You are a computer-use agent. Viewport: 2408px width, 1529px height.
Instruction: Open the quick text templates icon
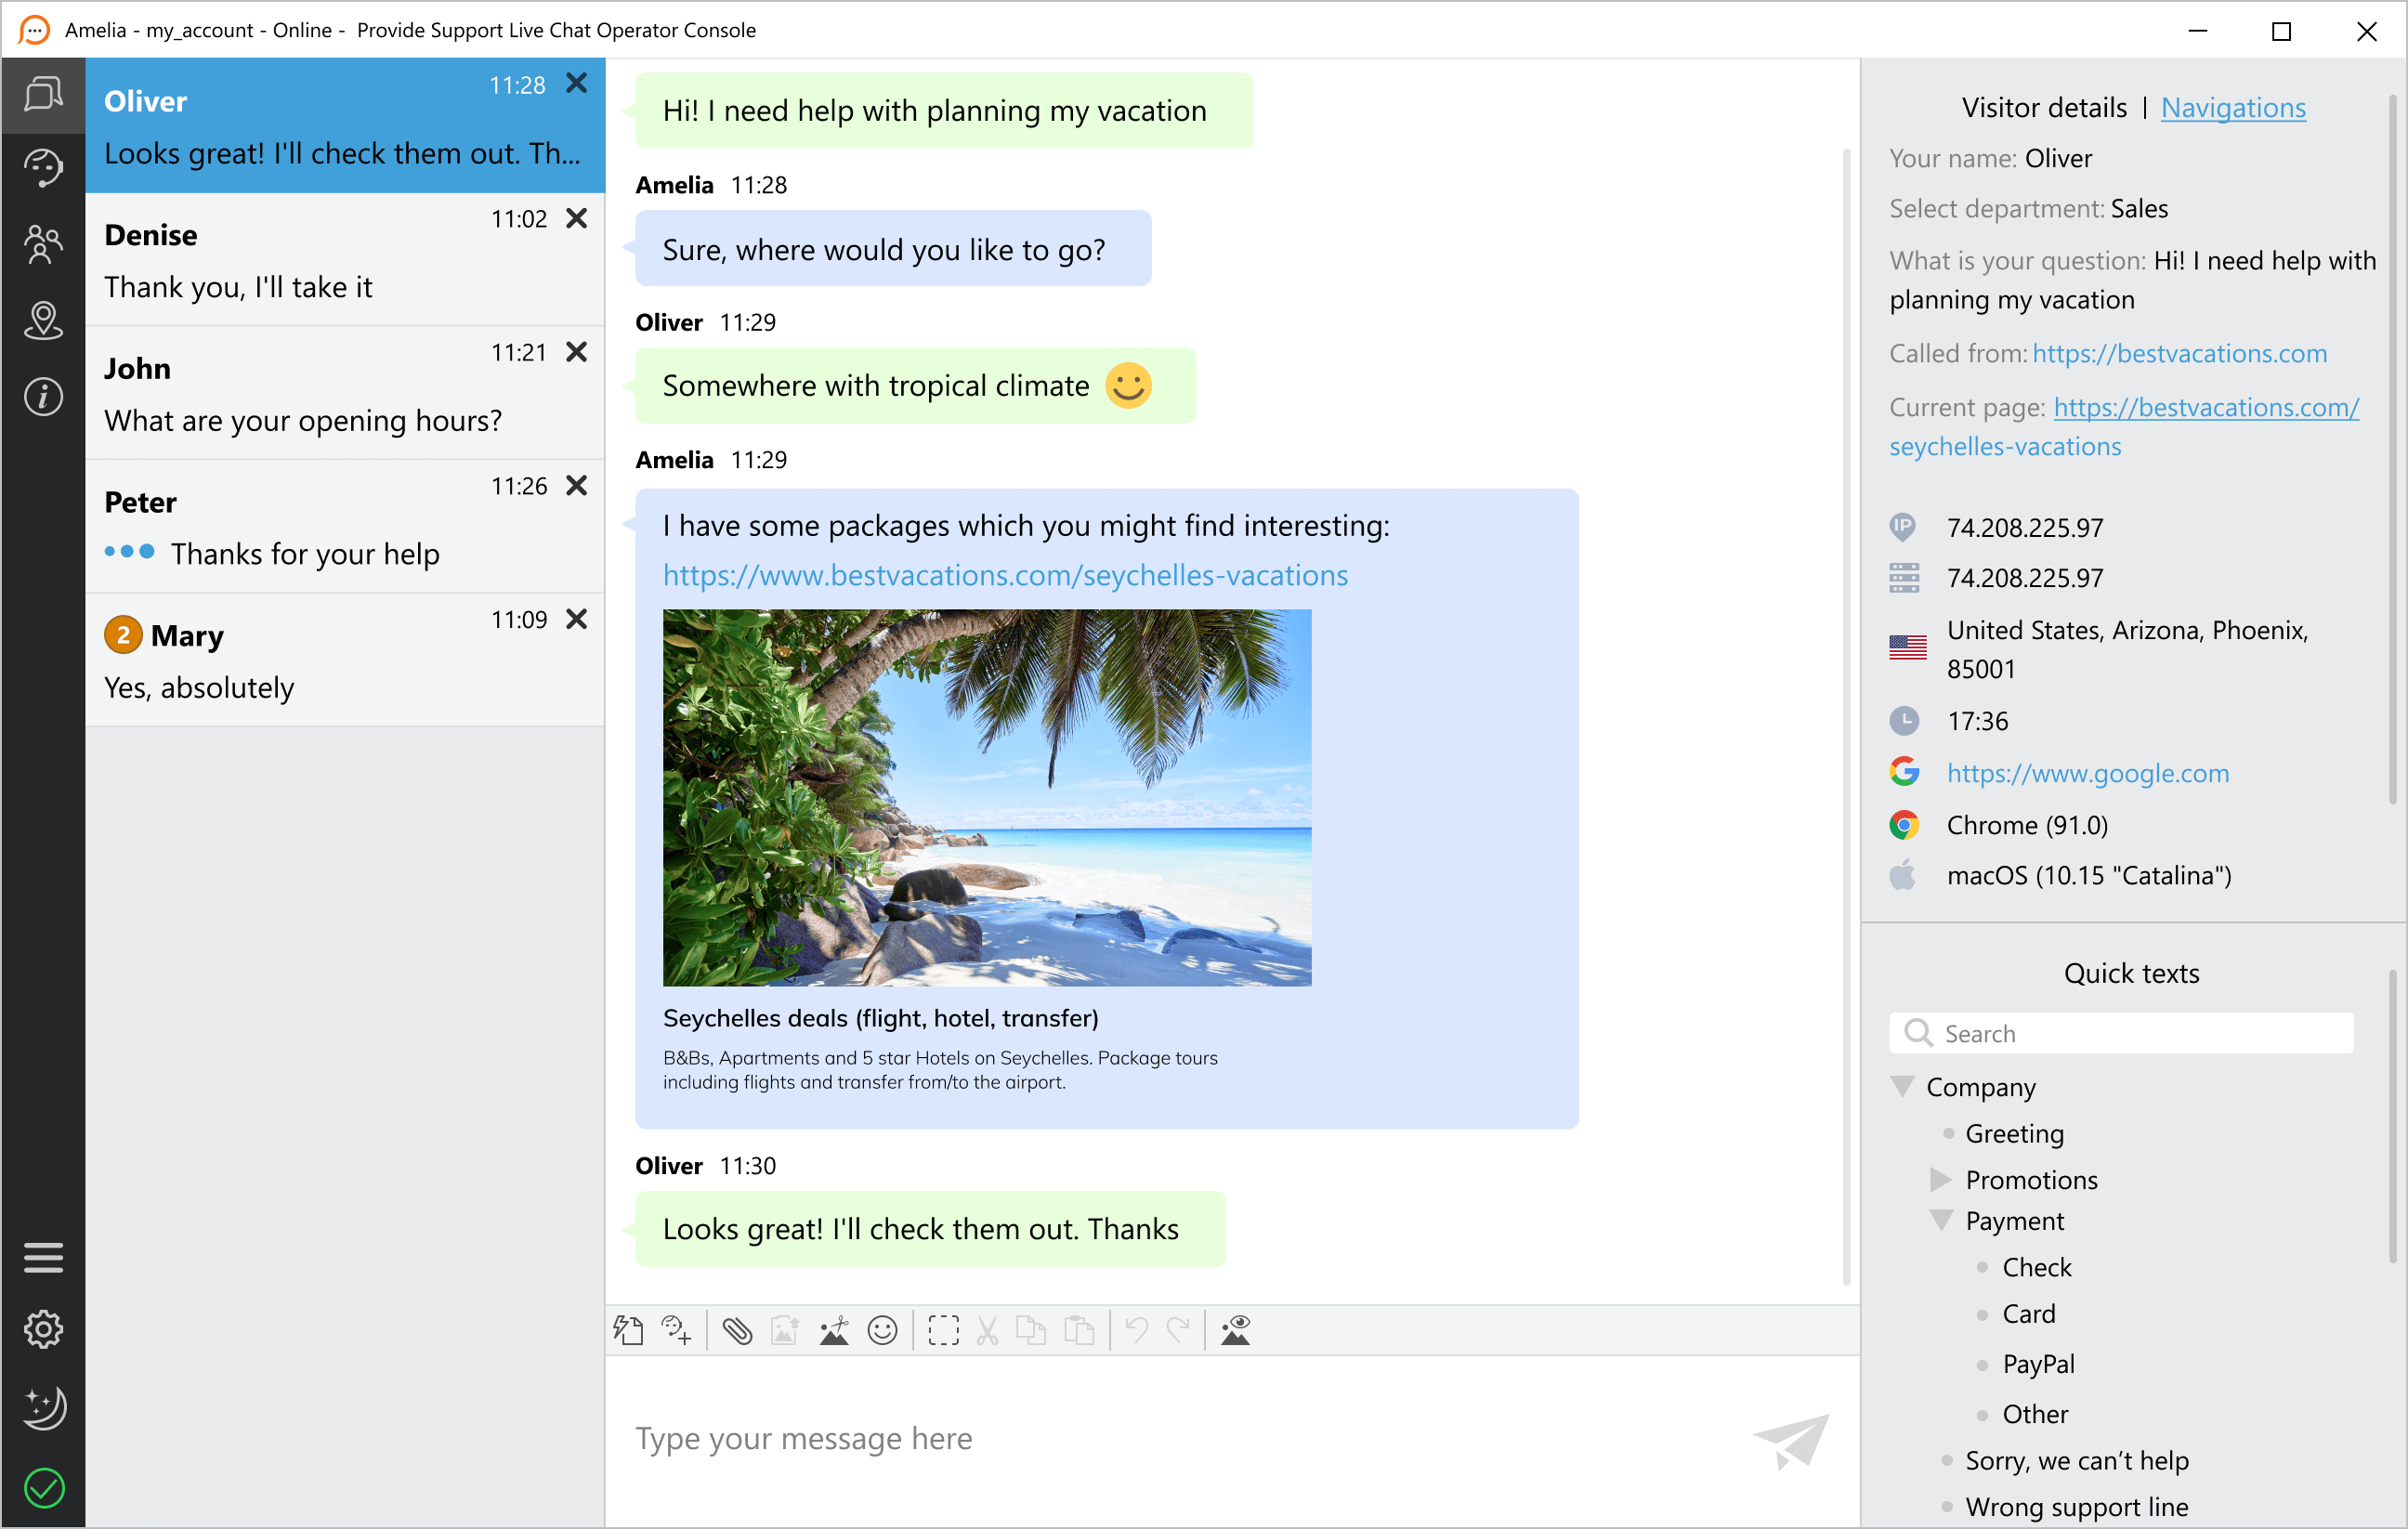pos(629,1330)
